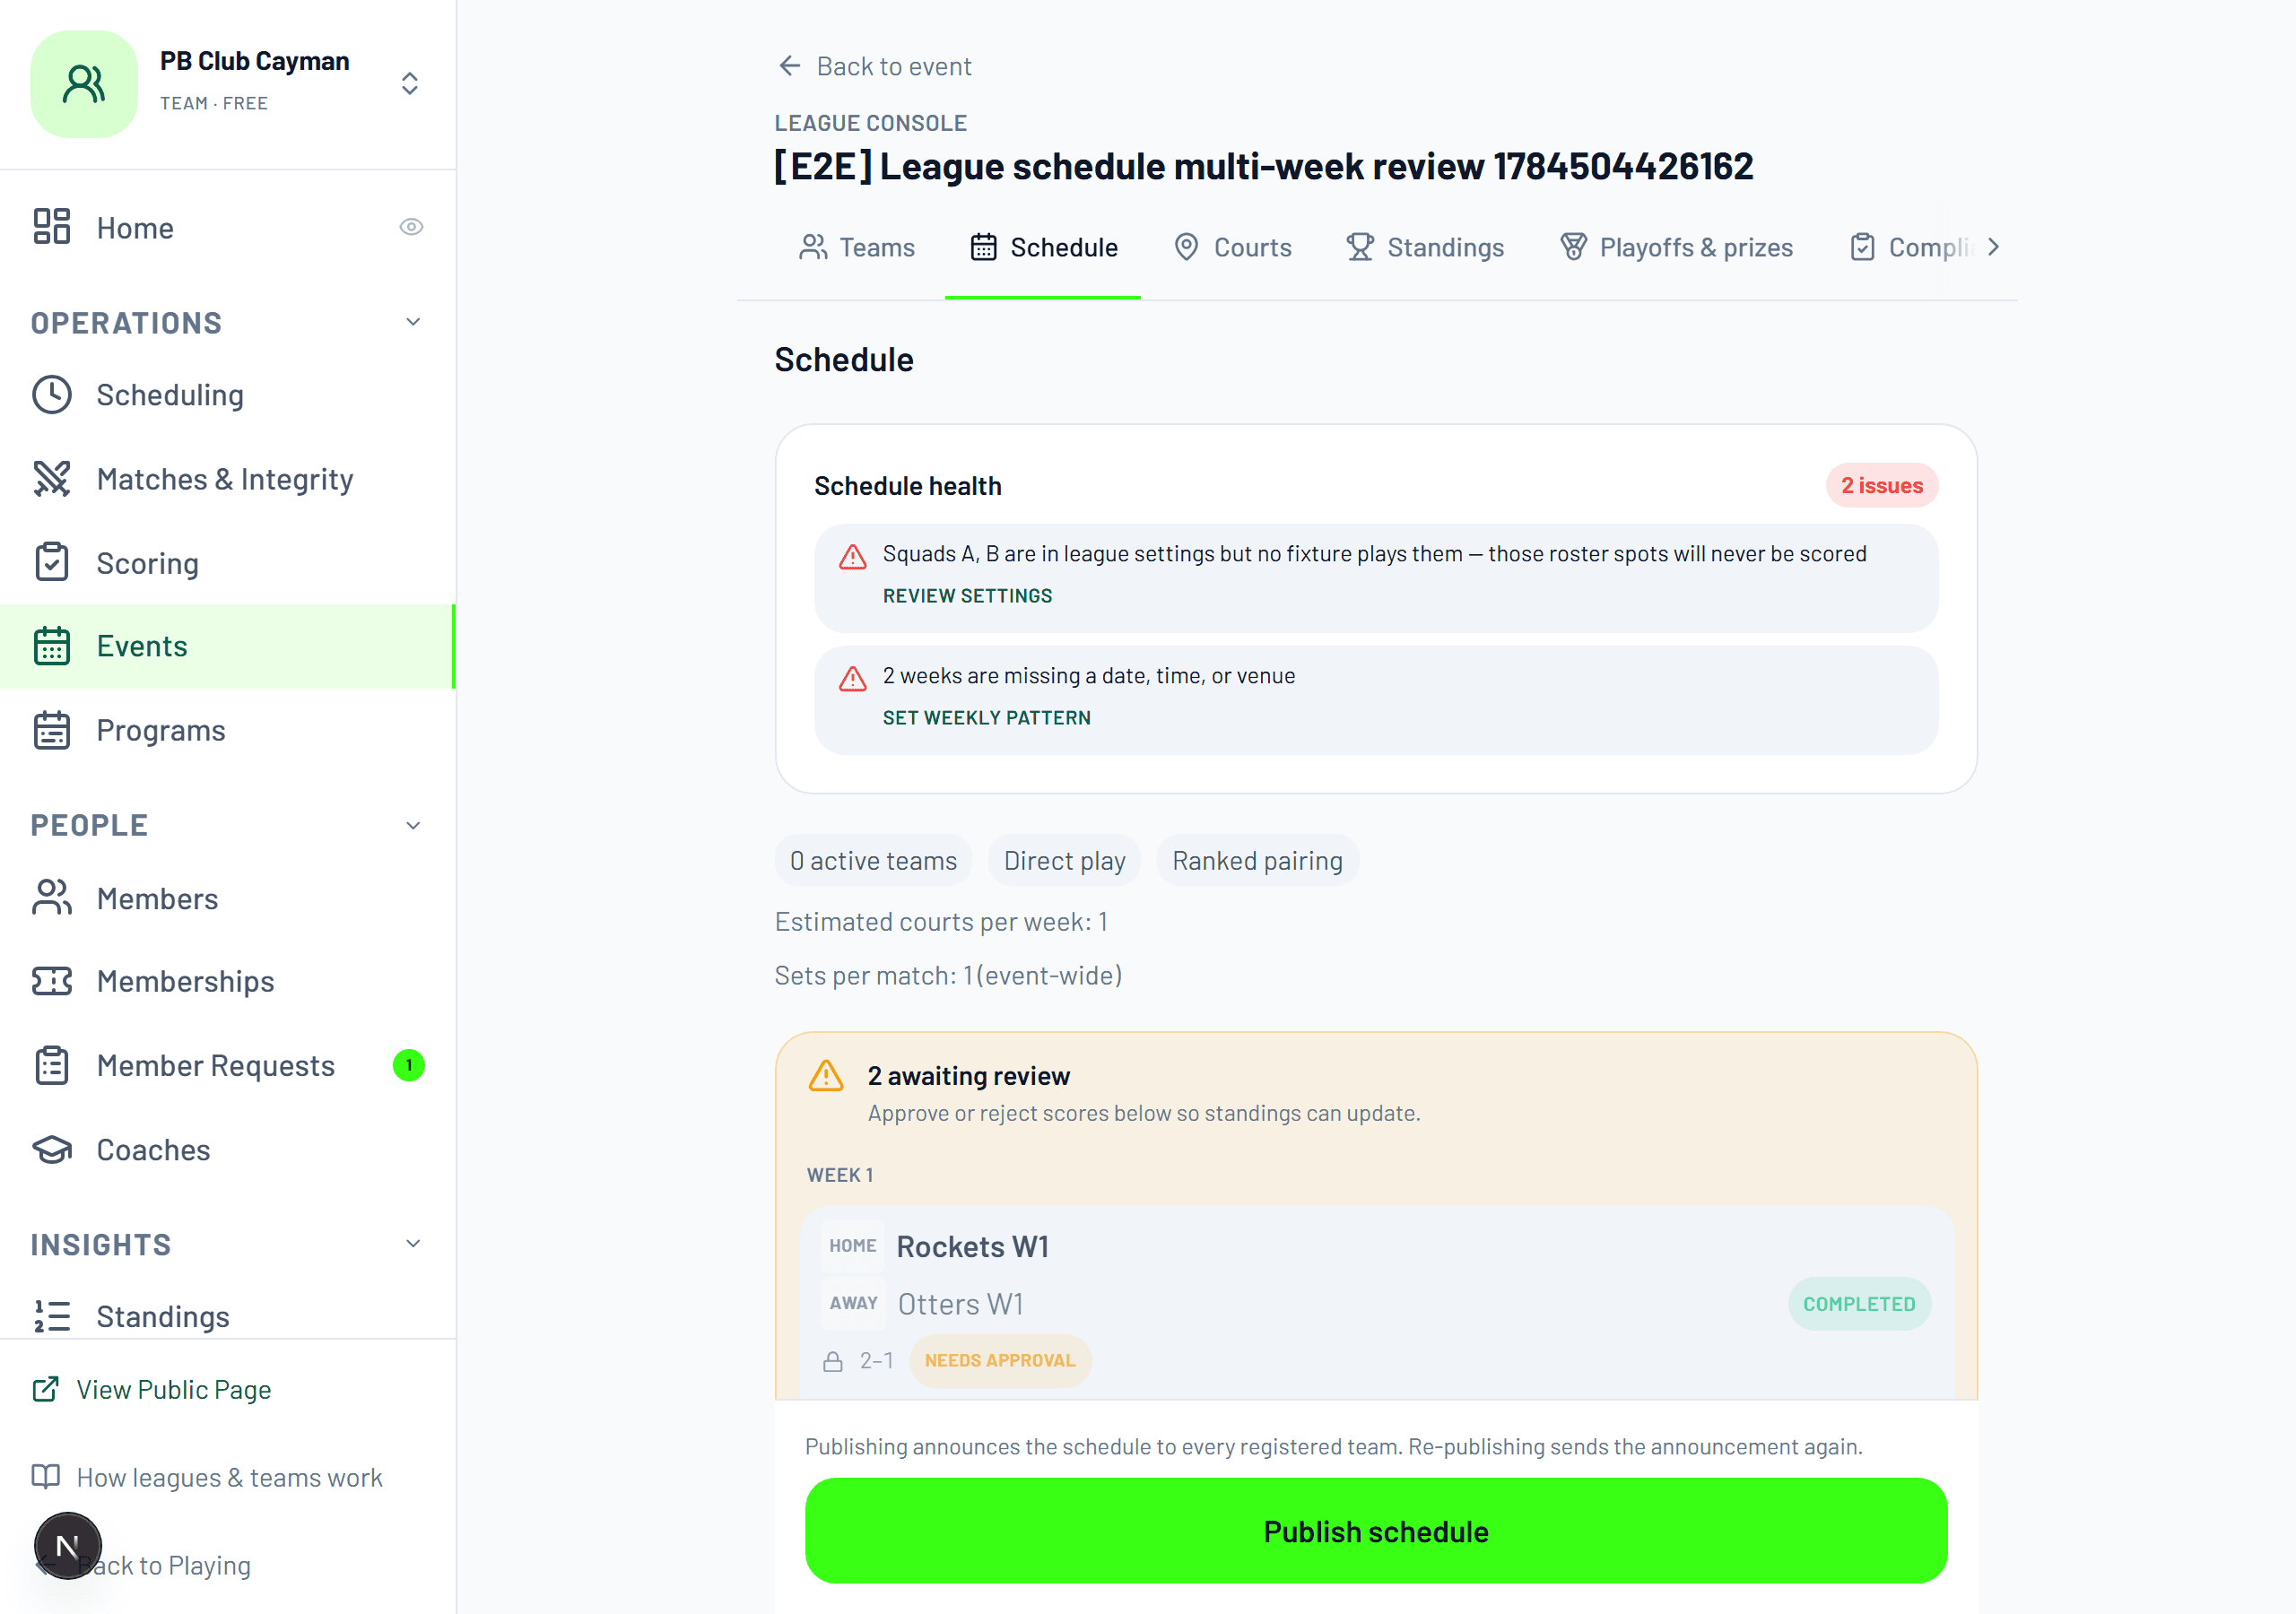Image resolution: width=2296 pixels, height=1614 pixels.
Task: Click SET WEEKLY PATTERN link
Action: click(x=987, y=718)
